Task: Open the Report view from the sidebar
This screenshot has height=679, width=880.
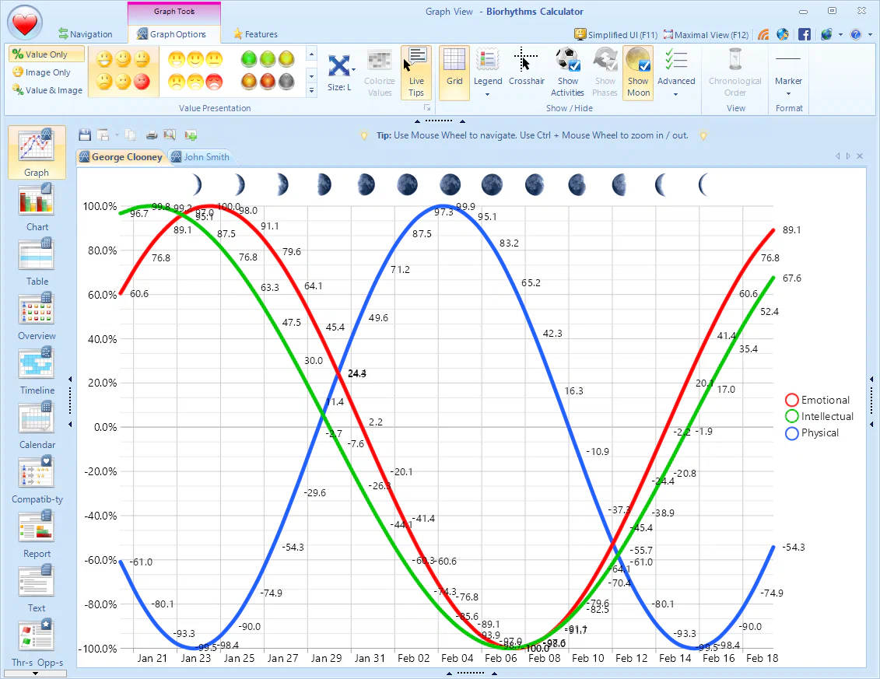Action: [x=36, y=530]
